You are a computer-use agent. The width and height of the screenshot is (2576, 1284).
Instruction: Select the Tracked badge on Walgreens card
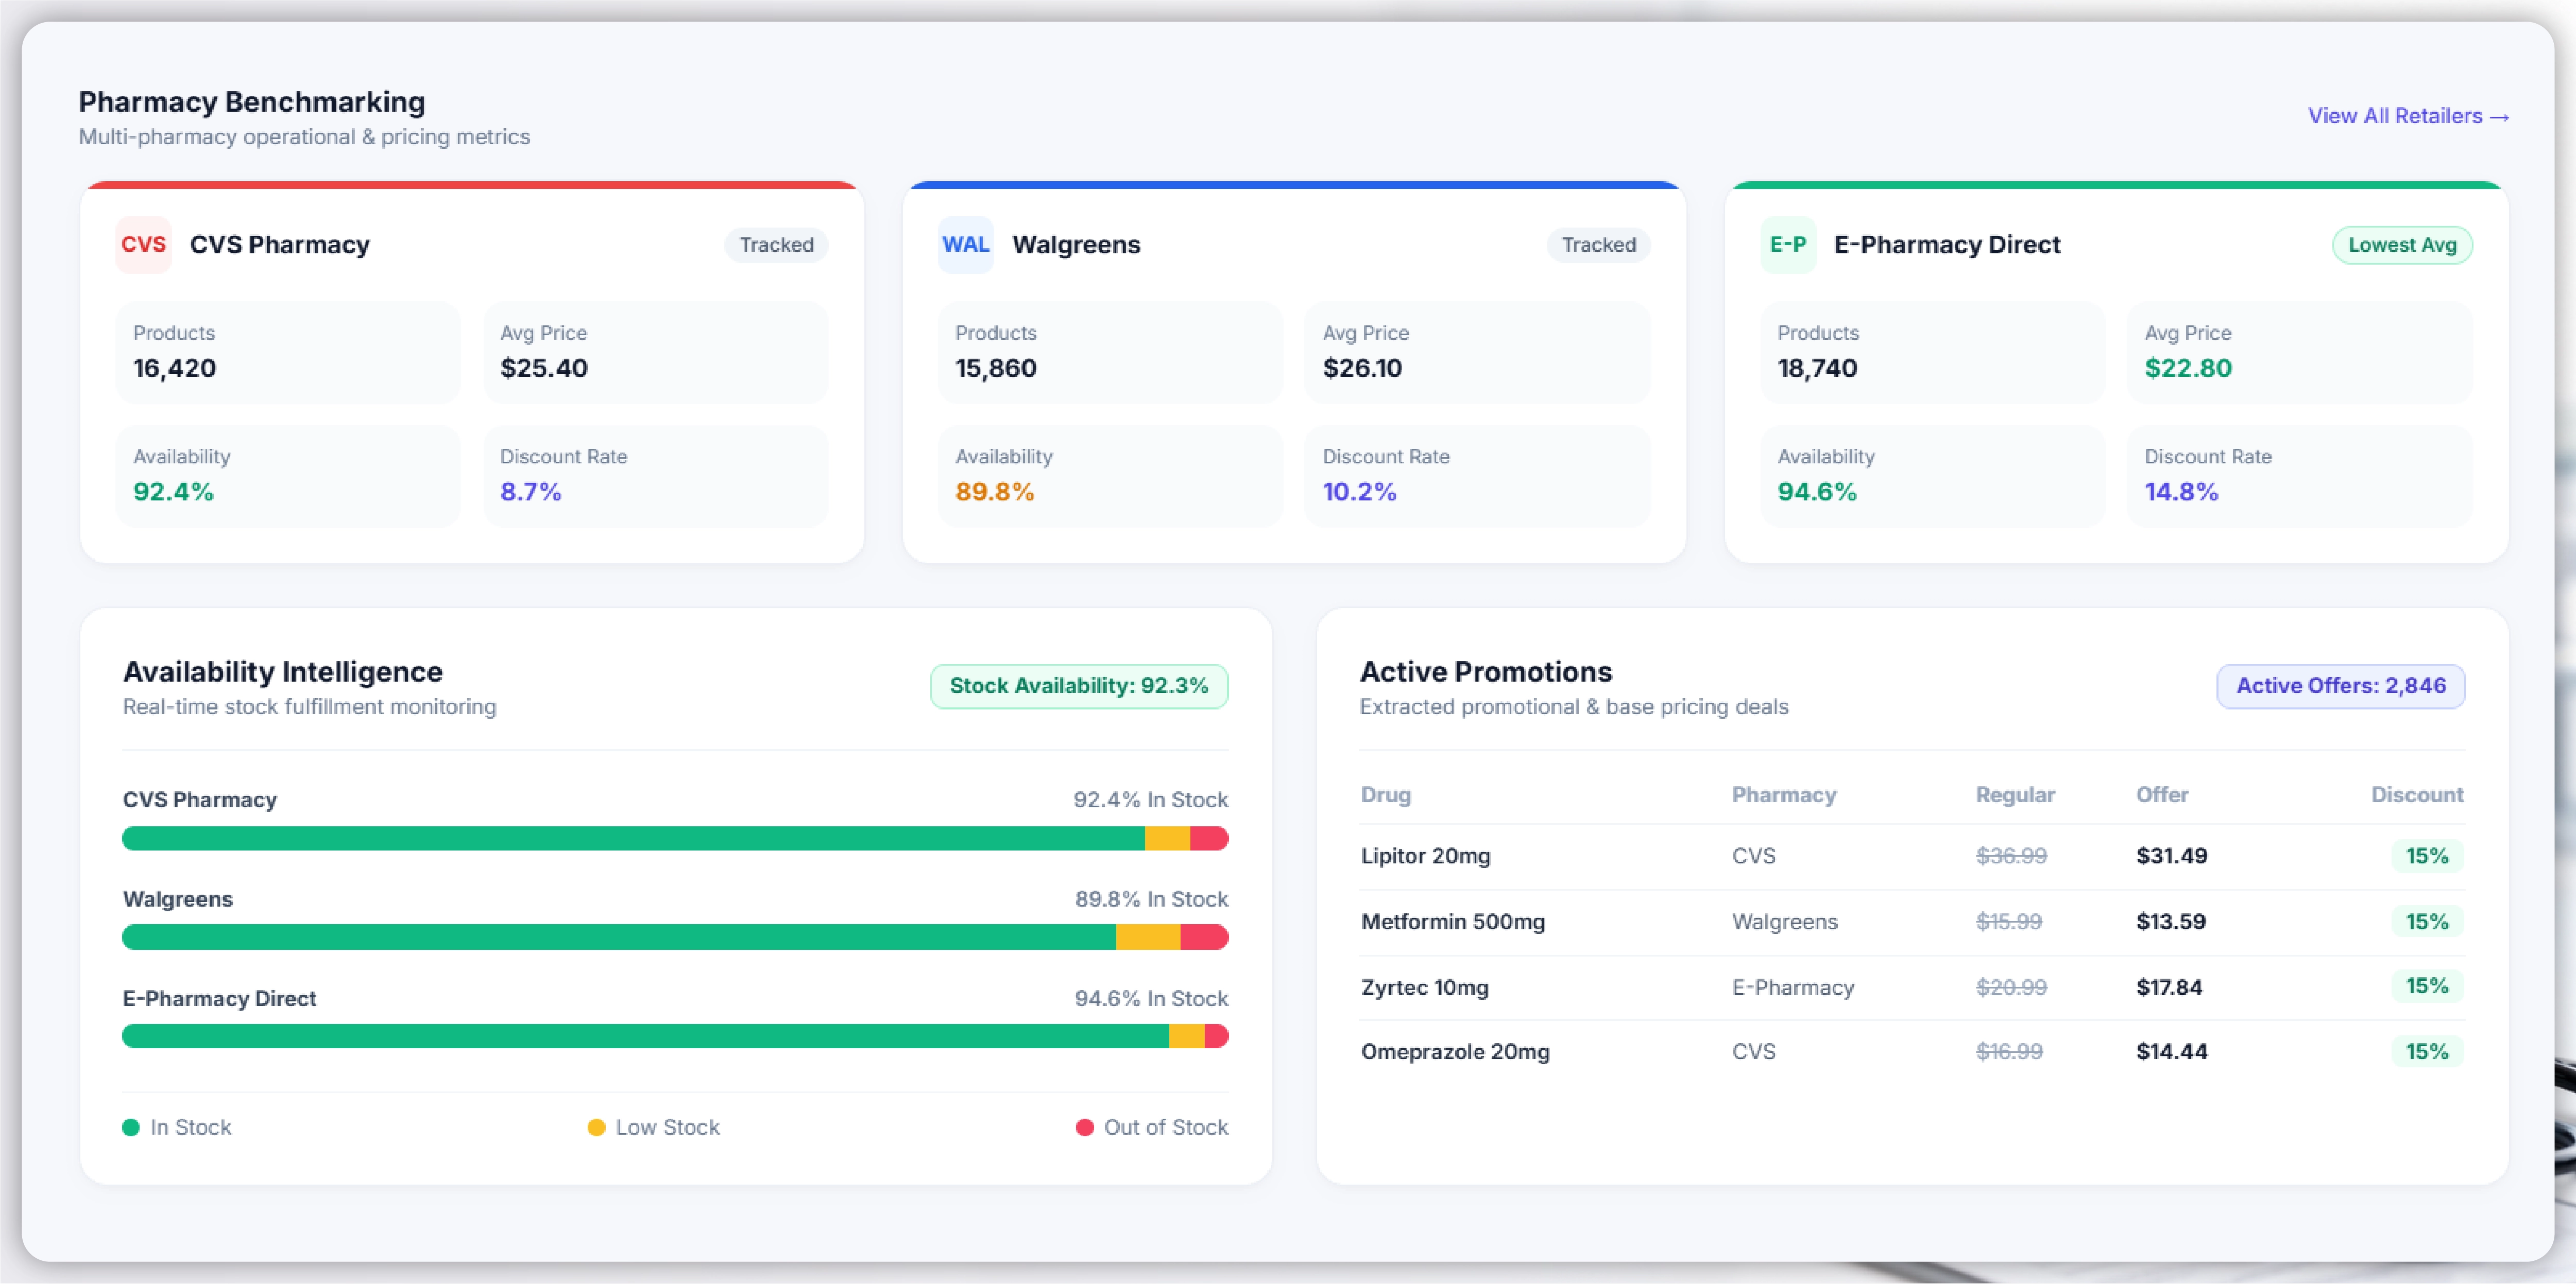pyautogui.click(x=1599, y=245)
